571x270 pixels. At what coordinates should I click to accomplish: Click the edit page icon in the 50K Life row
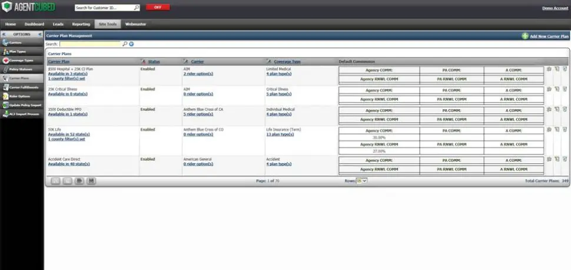pyautogui.click(x=557, y=130)
